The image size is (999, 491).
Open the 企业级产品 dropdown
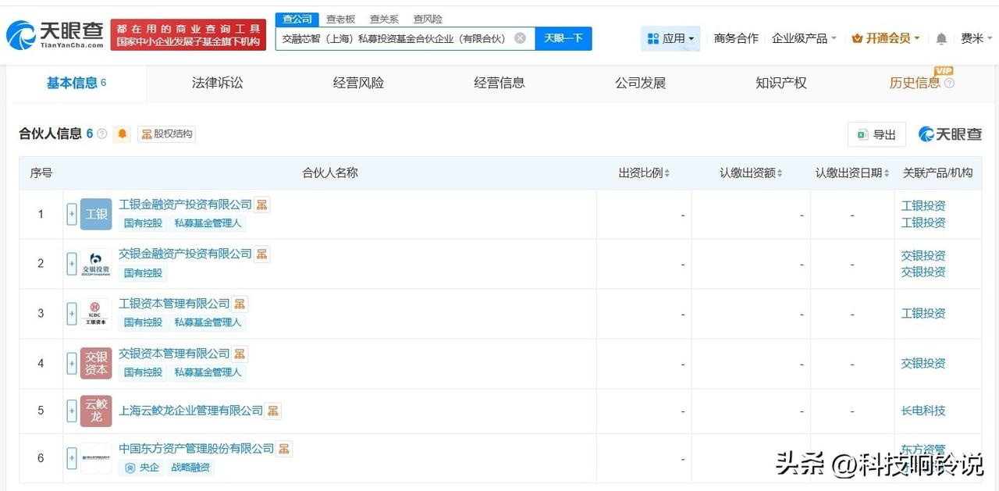coord(804,38)
